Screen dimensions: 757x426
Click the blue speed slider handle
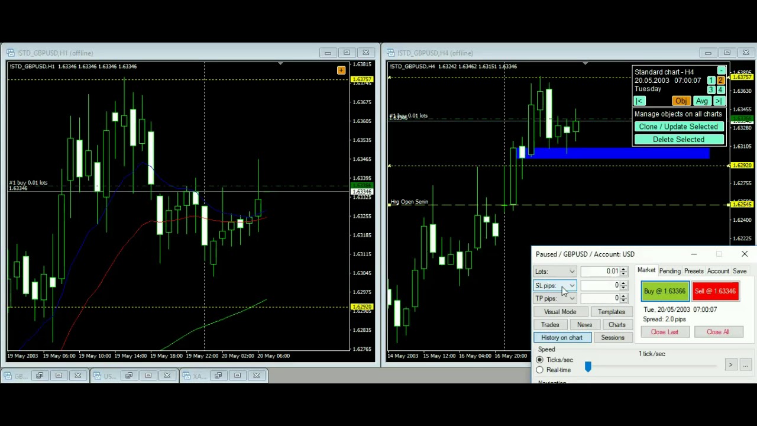pos(588,367)
